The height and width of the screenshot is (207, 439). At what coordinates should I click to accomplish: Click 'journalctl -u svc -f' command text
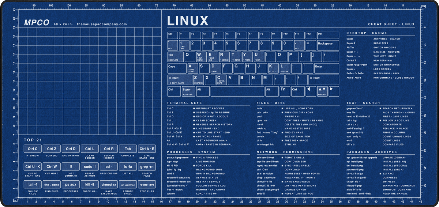(178, 185)
